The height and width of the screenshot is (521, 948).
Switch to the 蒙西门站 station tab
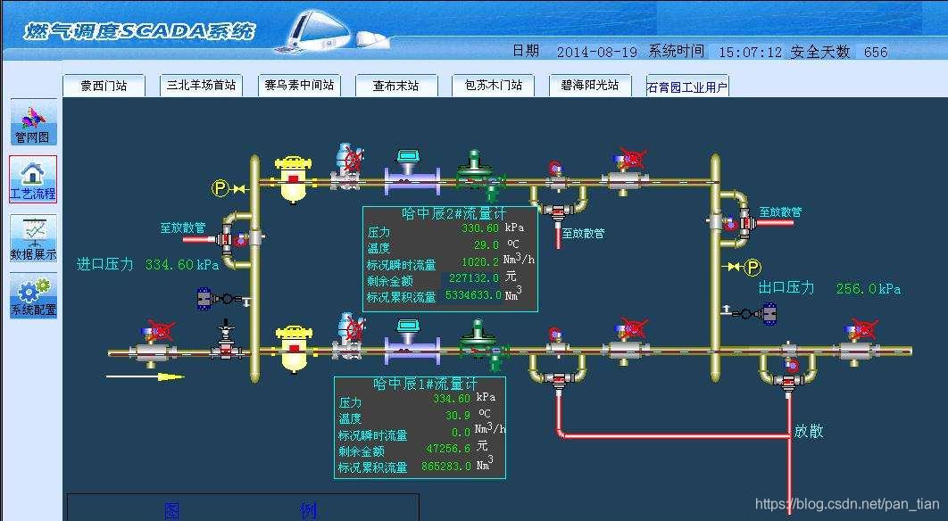coord(104,84)
